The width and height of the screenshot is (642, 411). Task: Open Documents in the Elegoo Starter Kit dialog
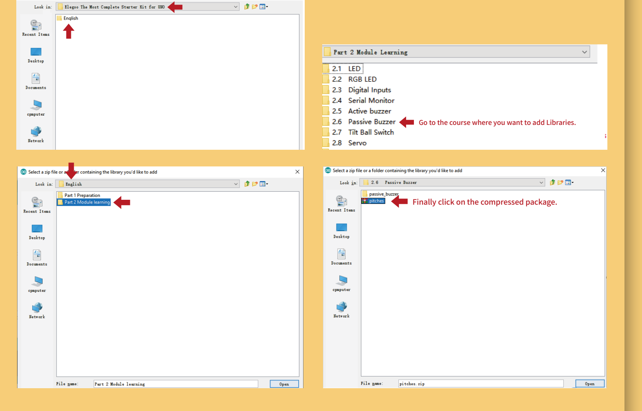[36, 81]
